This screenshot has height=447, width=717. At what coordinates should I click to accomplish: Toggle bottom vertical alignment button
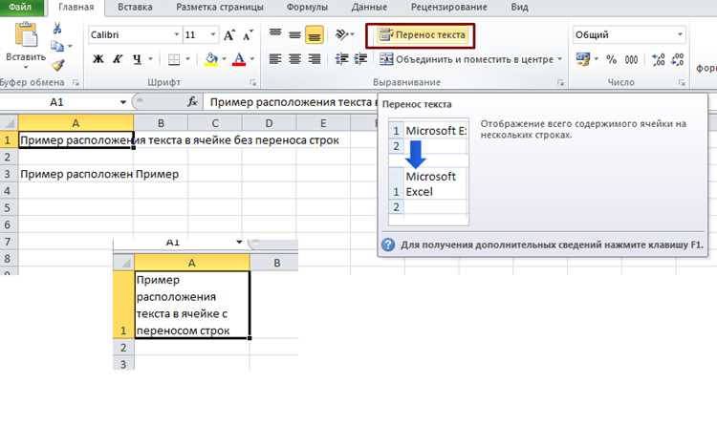point(315,34)
